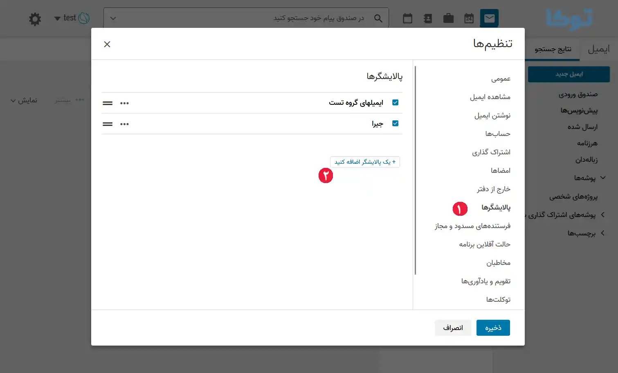
Task: Grab reorder handle of جیرا filter
Action: point(108,124)
